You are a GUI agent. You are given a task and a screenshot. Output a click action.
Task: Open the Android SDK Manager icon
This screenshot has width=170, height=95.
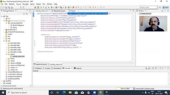pos(35,7)
